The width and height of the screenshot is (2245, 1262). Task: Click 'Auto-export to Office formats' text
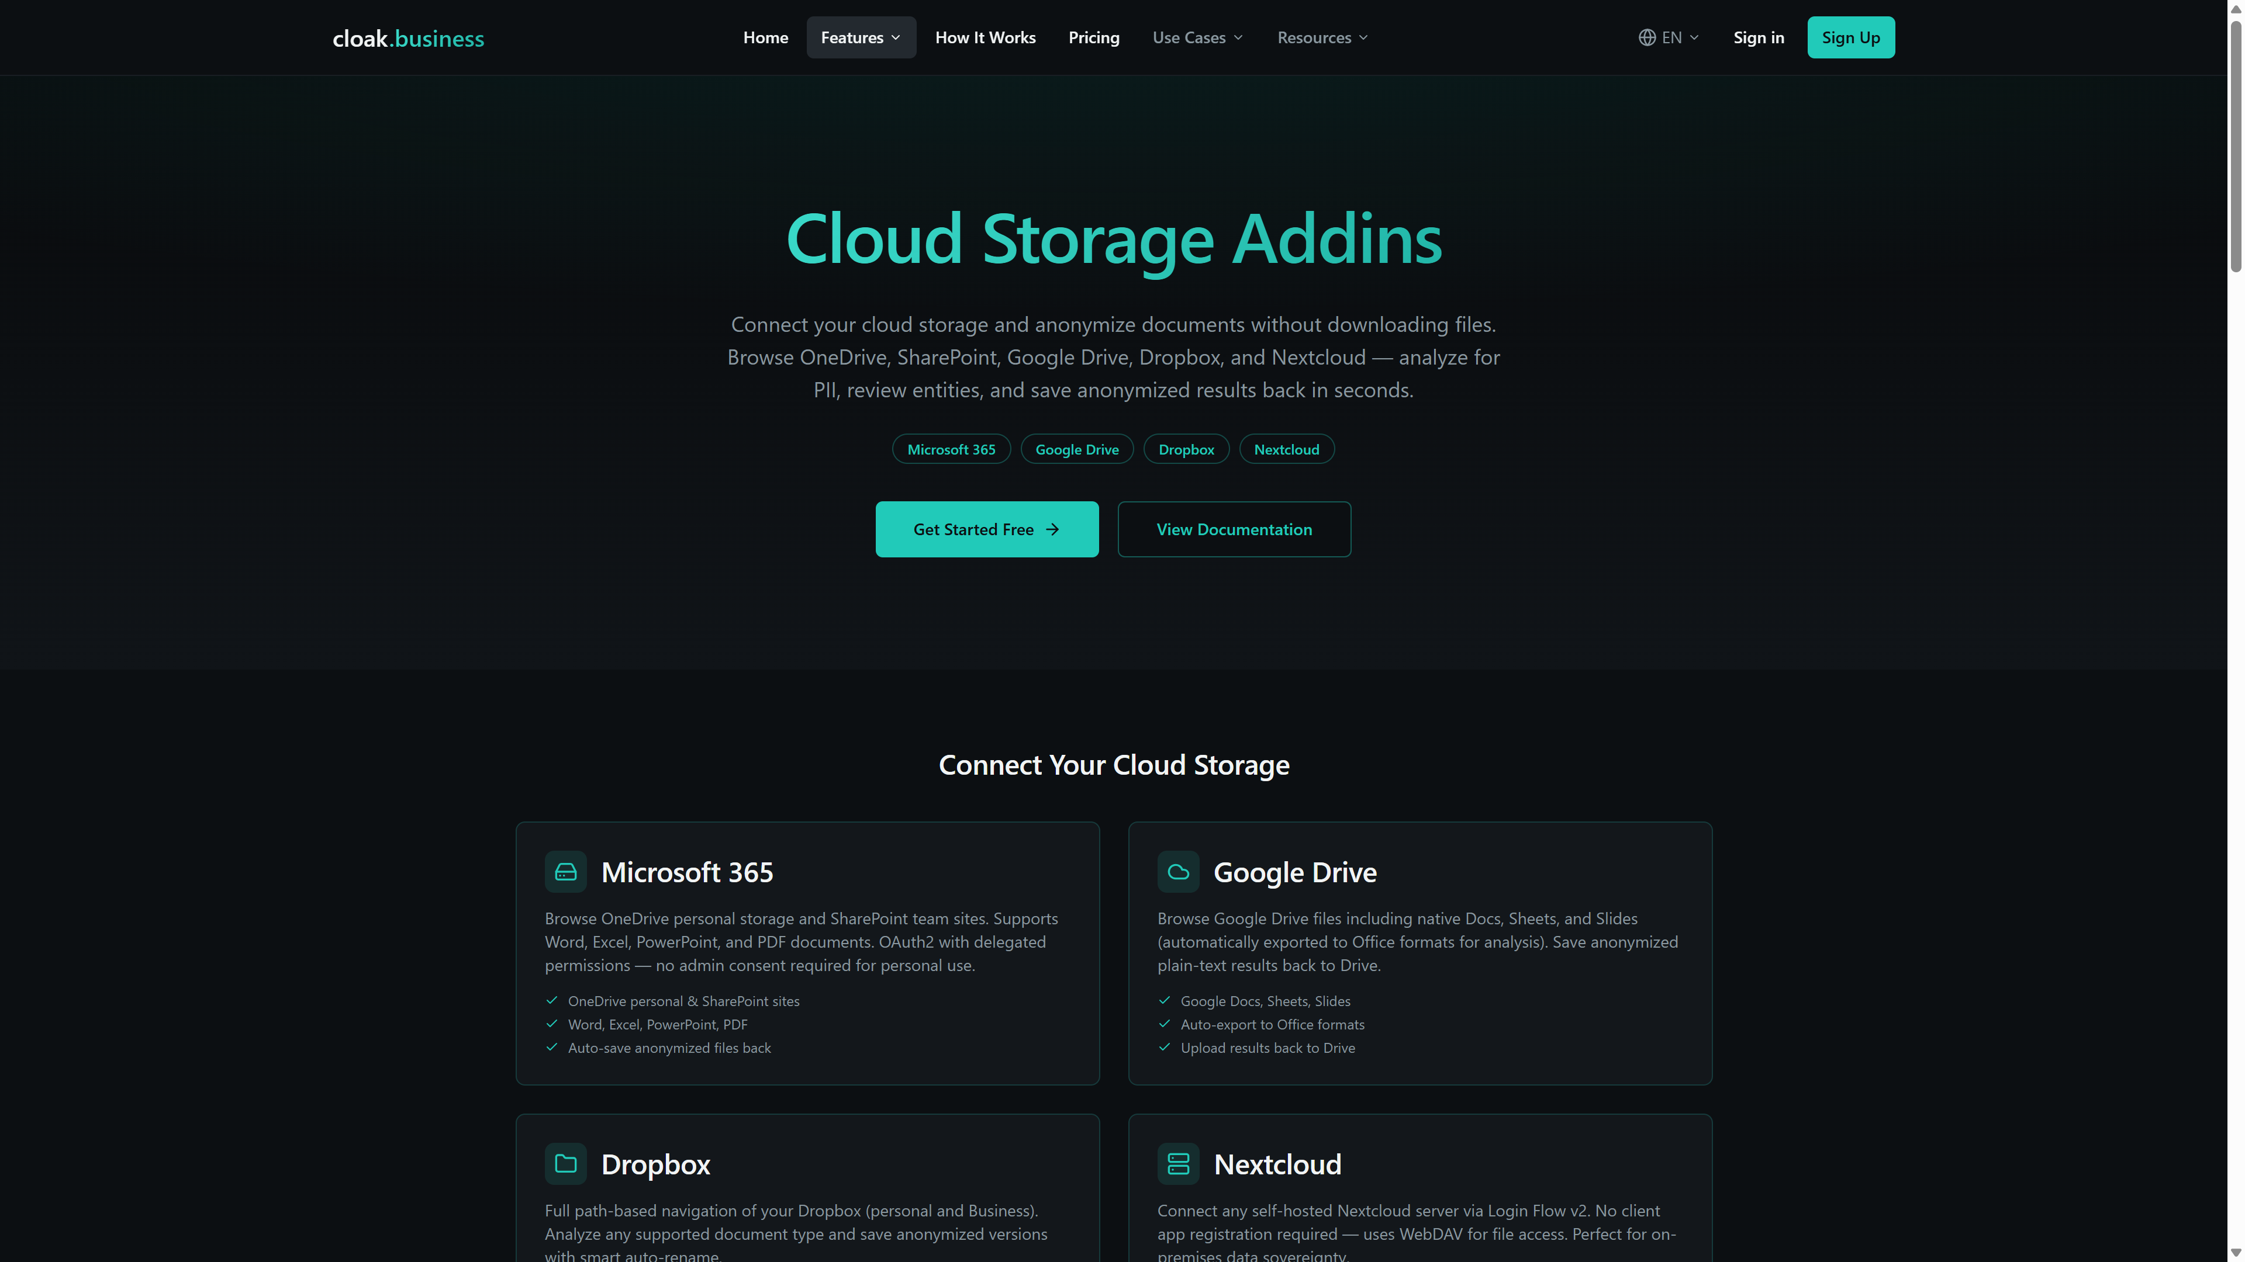[x=1272, y=1025]
